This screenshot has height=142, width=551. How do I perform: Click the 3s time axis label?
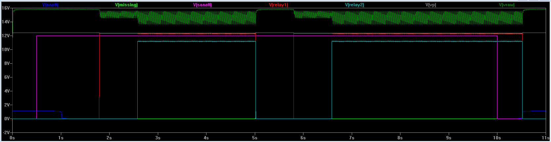(x=158, y=138)
